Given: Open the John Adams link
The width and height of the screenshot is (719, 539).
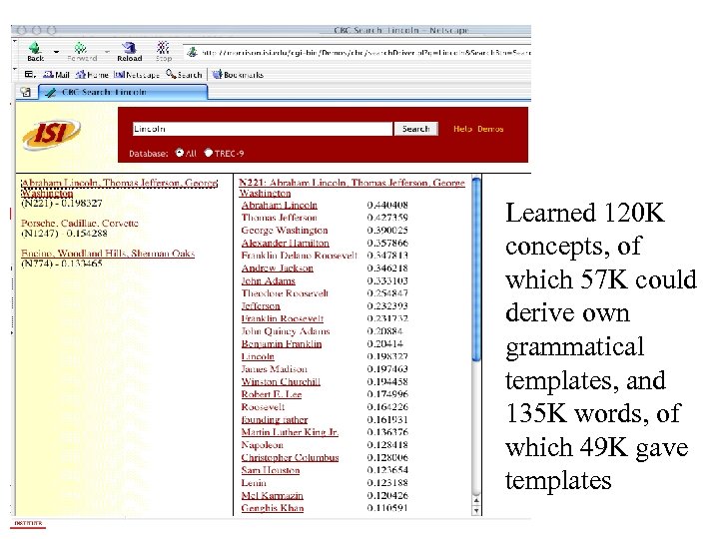Looking at the screenshot, I should coord(269,280).
